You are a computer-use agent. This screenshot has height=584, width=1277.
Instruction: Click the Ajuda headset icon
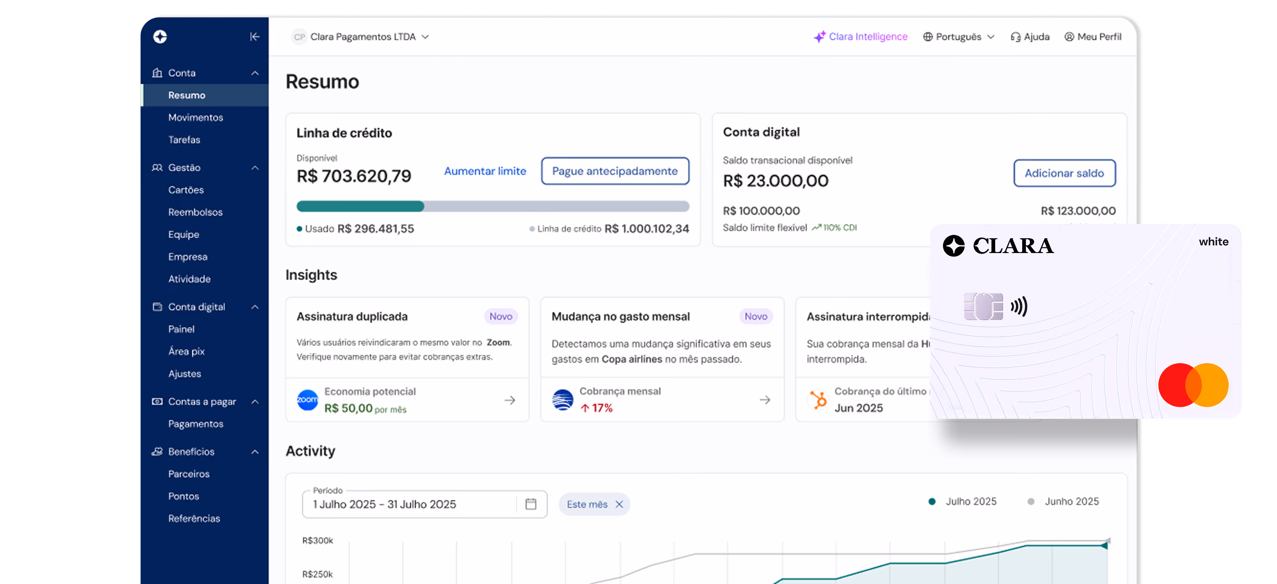click(1015, 36)
